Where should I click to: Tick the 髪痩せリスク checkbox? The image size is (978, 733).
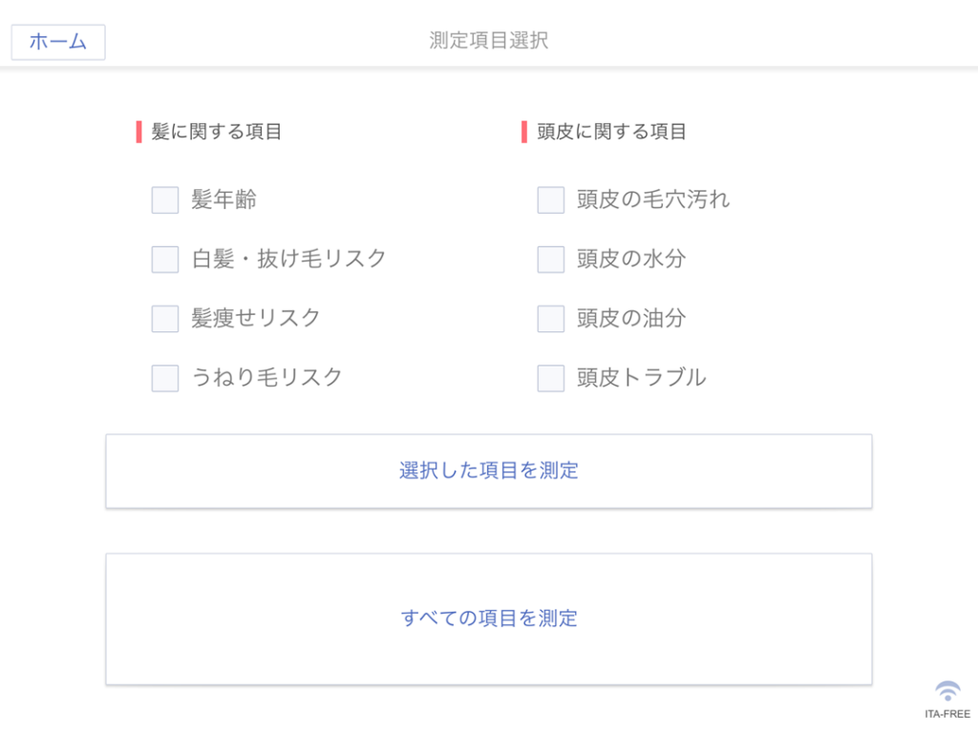[165, 319]
